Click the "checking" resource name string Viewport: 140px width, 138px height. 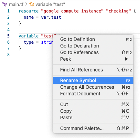[x=119, y=11]
